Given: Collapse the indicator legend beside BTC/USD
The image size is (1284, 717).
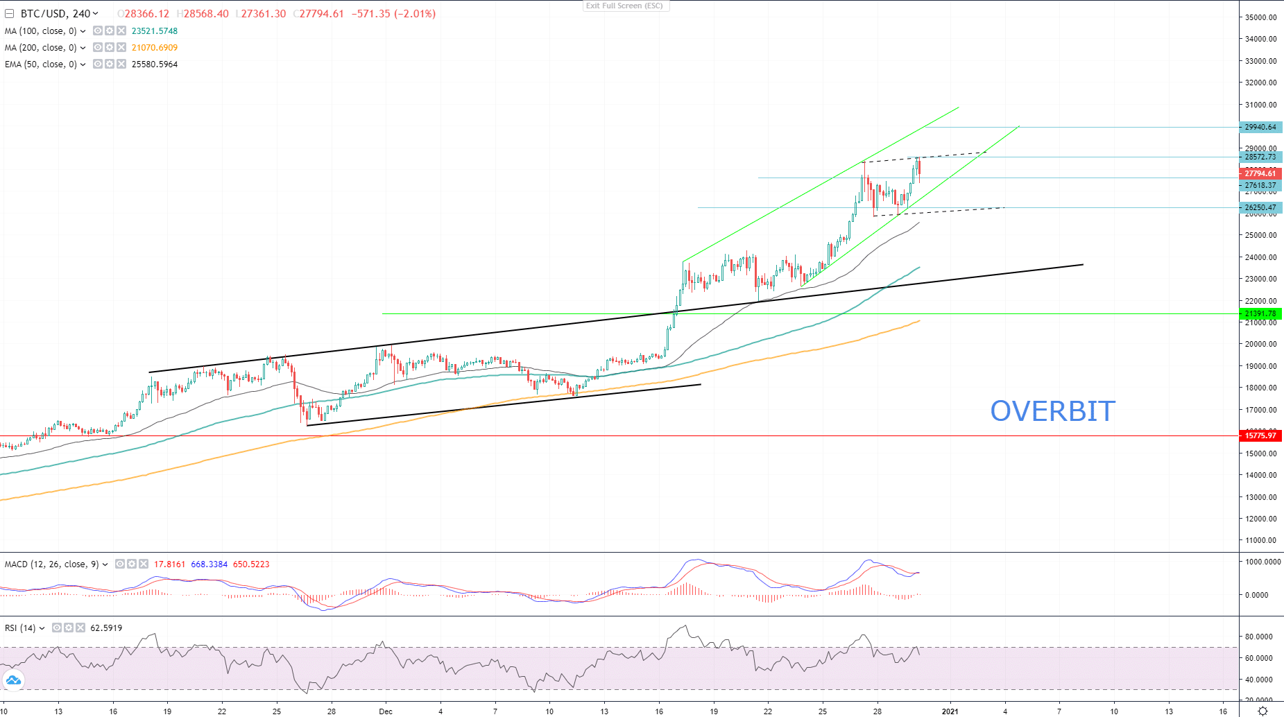Looking at the screenshot, I should pos(9,14).
